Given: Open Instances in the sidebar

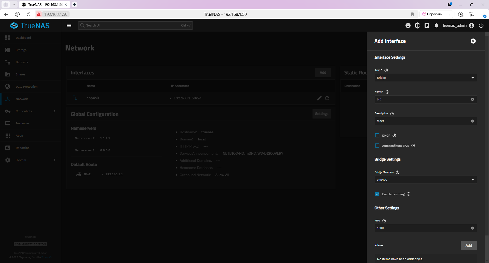Looking at the screenshot, I should coord(31,123).
